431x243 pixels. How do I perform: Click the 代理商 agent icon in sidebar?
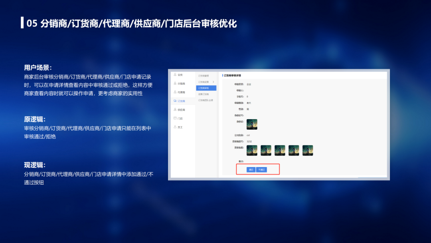tap(175, 92)
